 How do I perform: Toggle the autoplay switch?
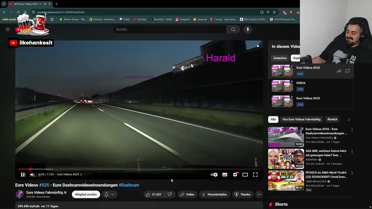(214, 174)
